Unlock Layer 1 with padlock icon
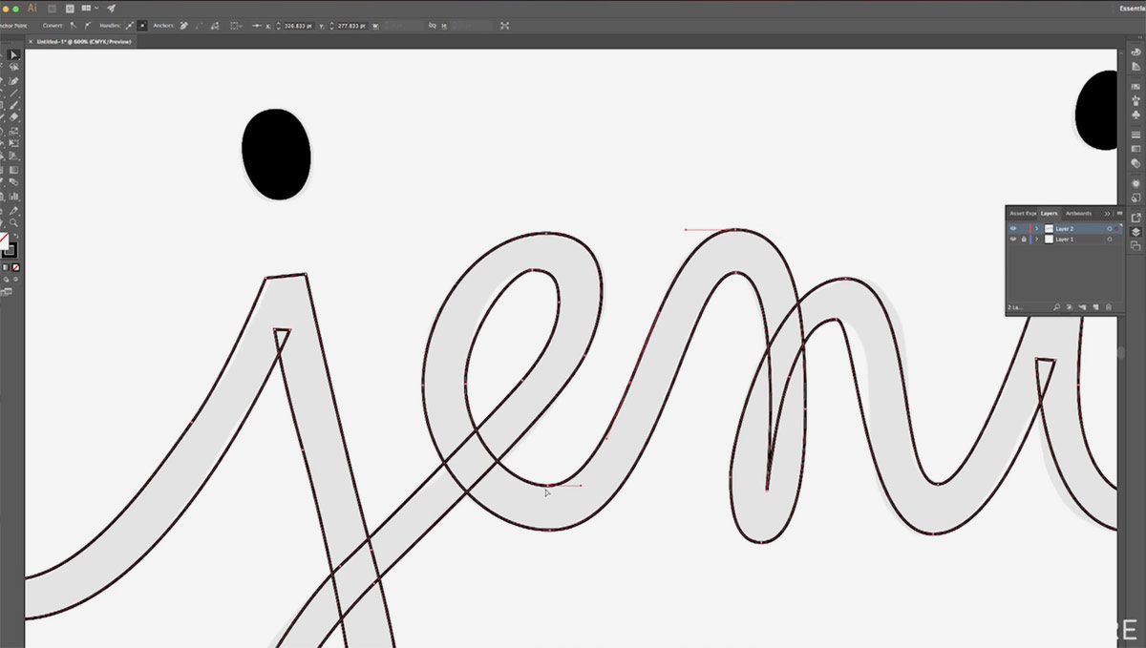The width and height of the screenshot is (1146, 648). (1023, 240)
